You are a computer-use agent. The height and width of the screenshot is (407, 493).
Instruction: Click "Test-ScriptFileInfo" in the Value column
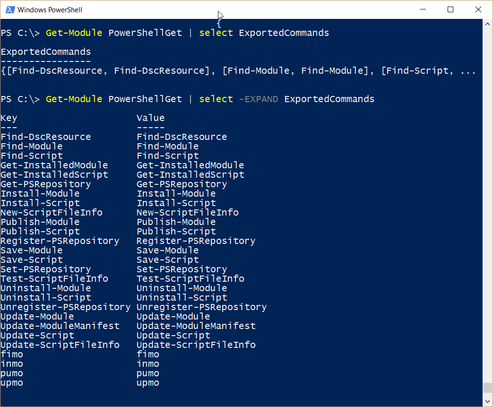tap(190, 279)
